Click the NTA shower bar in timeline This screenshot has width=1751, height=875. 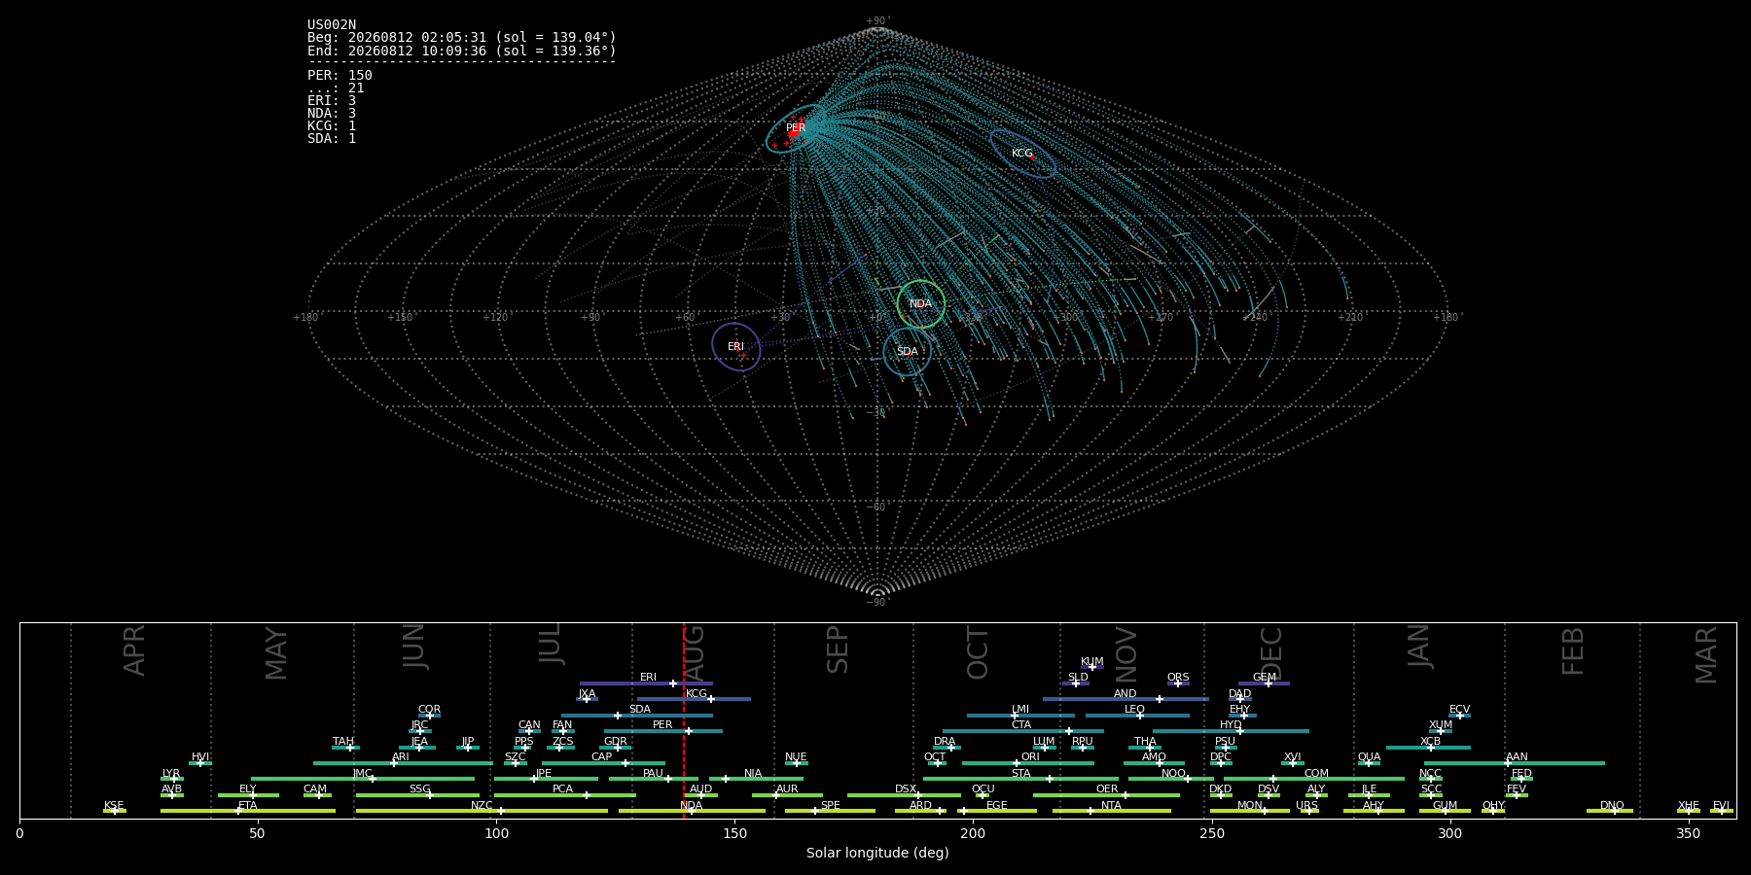pyautogui.click(x=1112, y=811)
